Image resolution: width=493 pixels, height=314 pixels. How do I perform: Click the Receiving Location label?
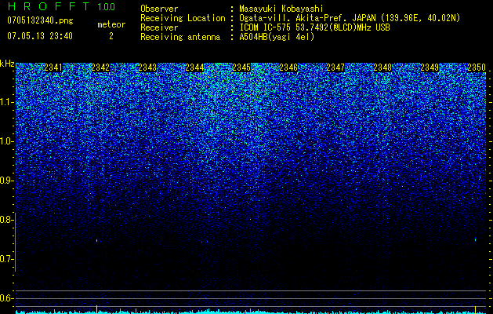pyautogui.click(x=183, y=18)
